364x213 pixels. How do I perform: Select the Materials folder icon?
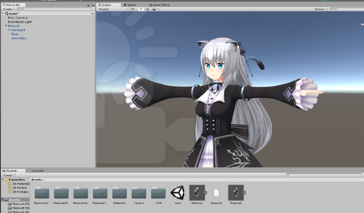119,193
